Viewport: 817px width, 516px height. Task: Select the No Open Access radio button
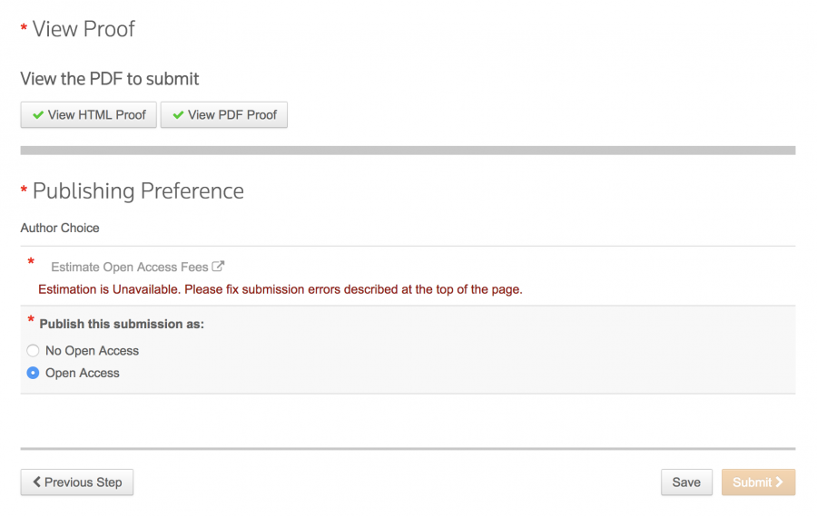coord(34,350)
